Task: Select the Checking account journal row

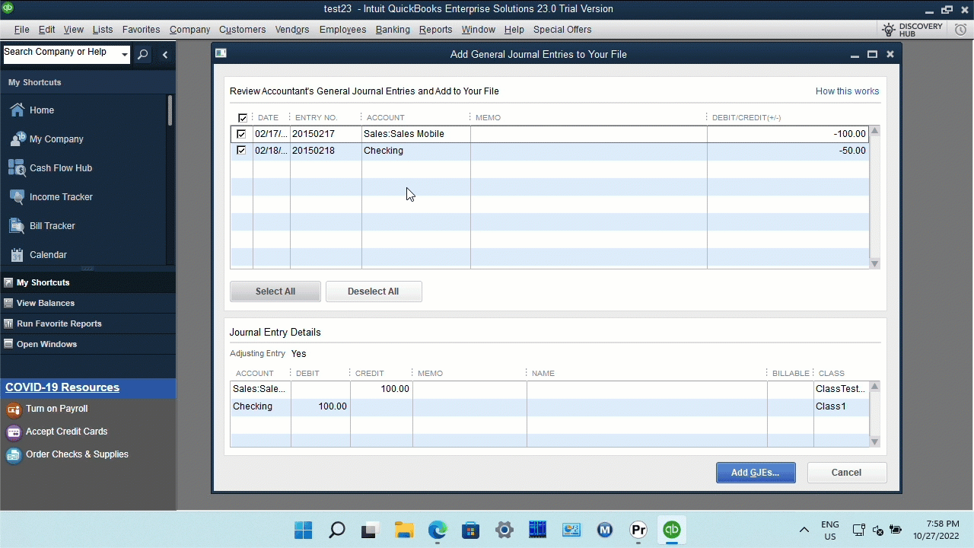Action: (549, 151)
